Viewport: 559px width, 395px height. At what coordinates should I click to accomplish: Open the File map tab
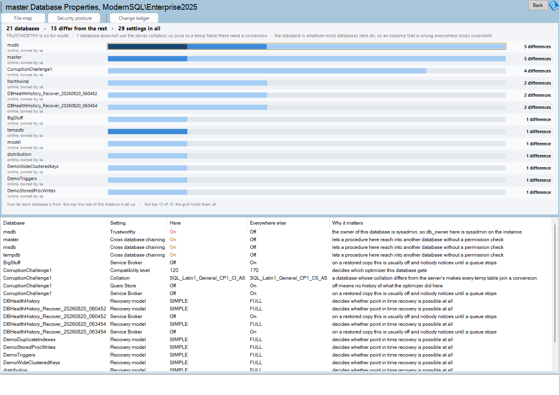[x=23, y=18]
